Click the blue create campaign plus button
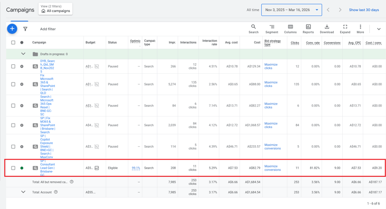Image resolution: width=386 pixels, height=209 pixels. (x=12, y=29)
